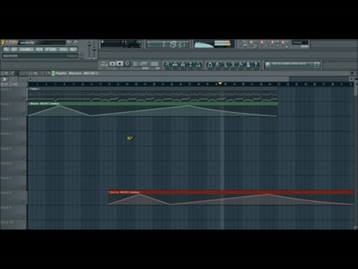Toggle mute switch on Track 3
The height and width of the screenshot is (269, 358).
tap(25, 129)
